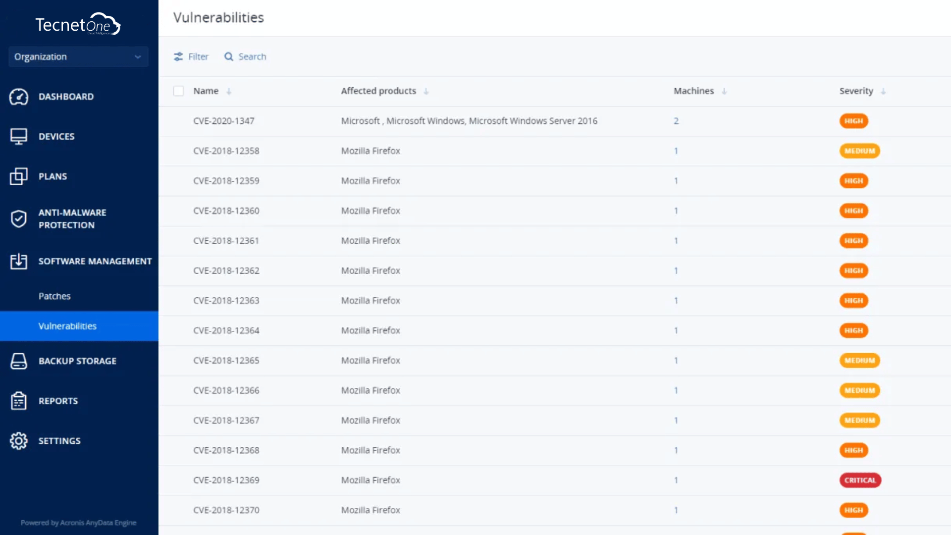Viewport: 951px width, 535px height.
Task: Click the Reports clipboard icon
Action: 19,401
